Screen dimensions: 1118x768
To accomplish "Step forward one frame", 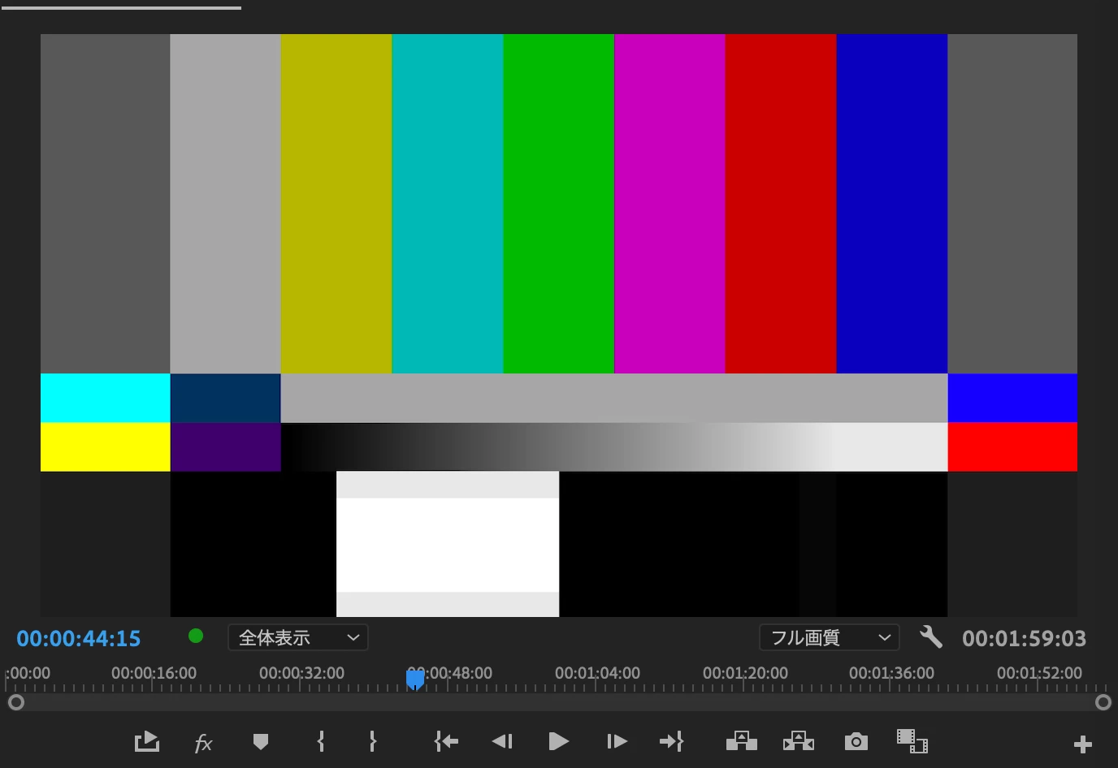I will tap(616, 741).
